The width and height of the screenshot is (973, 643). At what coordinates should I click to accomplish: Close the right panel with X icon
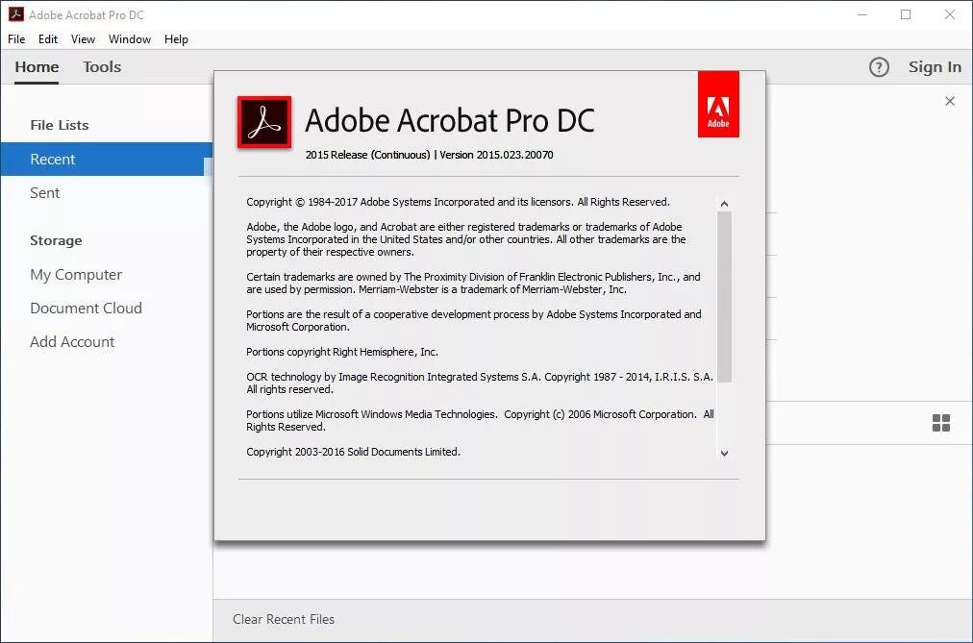point(949,101)
